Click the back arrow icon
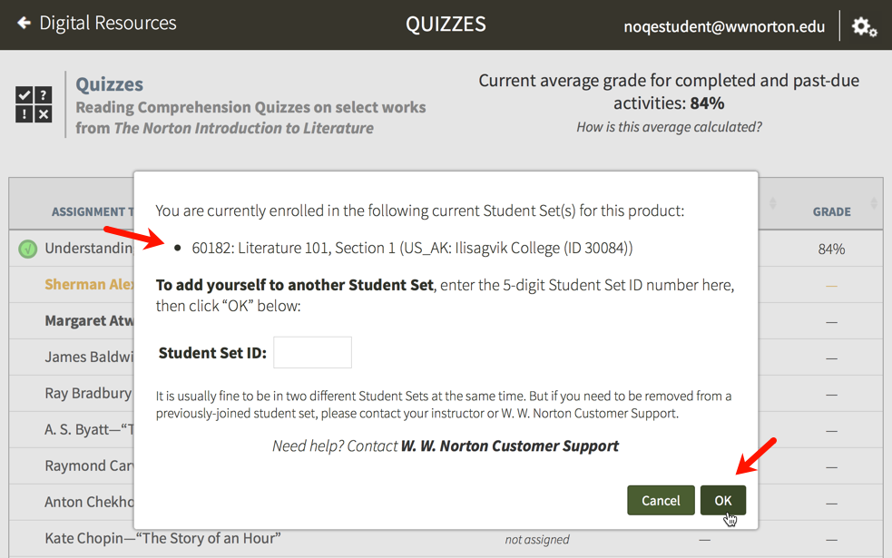 [24, 23]
